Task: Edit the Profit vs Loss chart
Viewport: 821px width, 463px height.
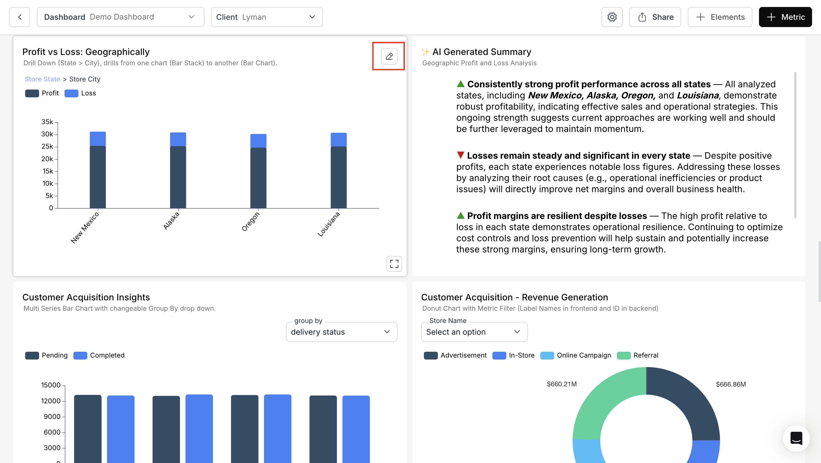Action: [389, 56]
